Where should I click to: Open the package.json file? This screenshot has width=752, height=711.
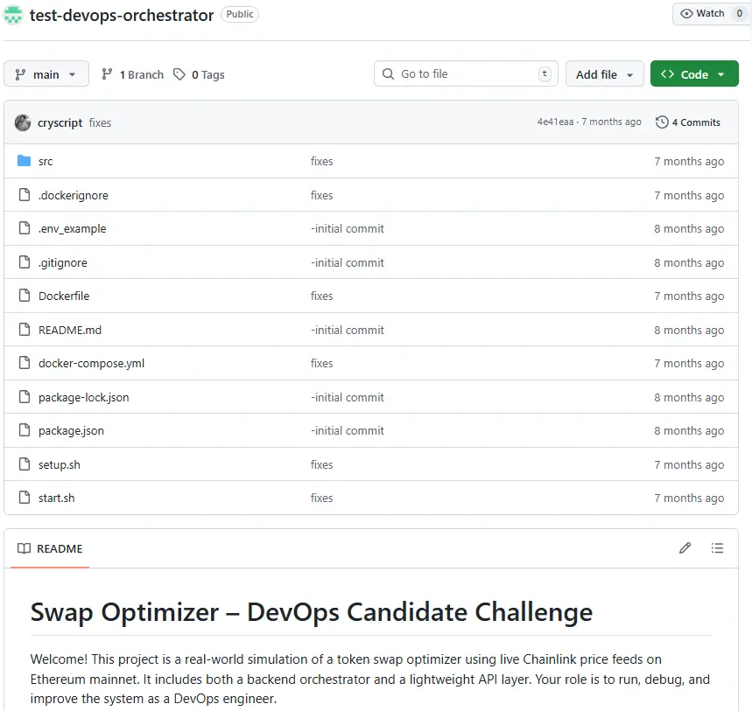71,431
